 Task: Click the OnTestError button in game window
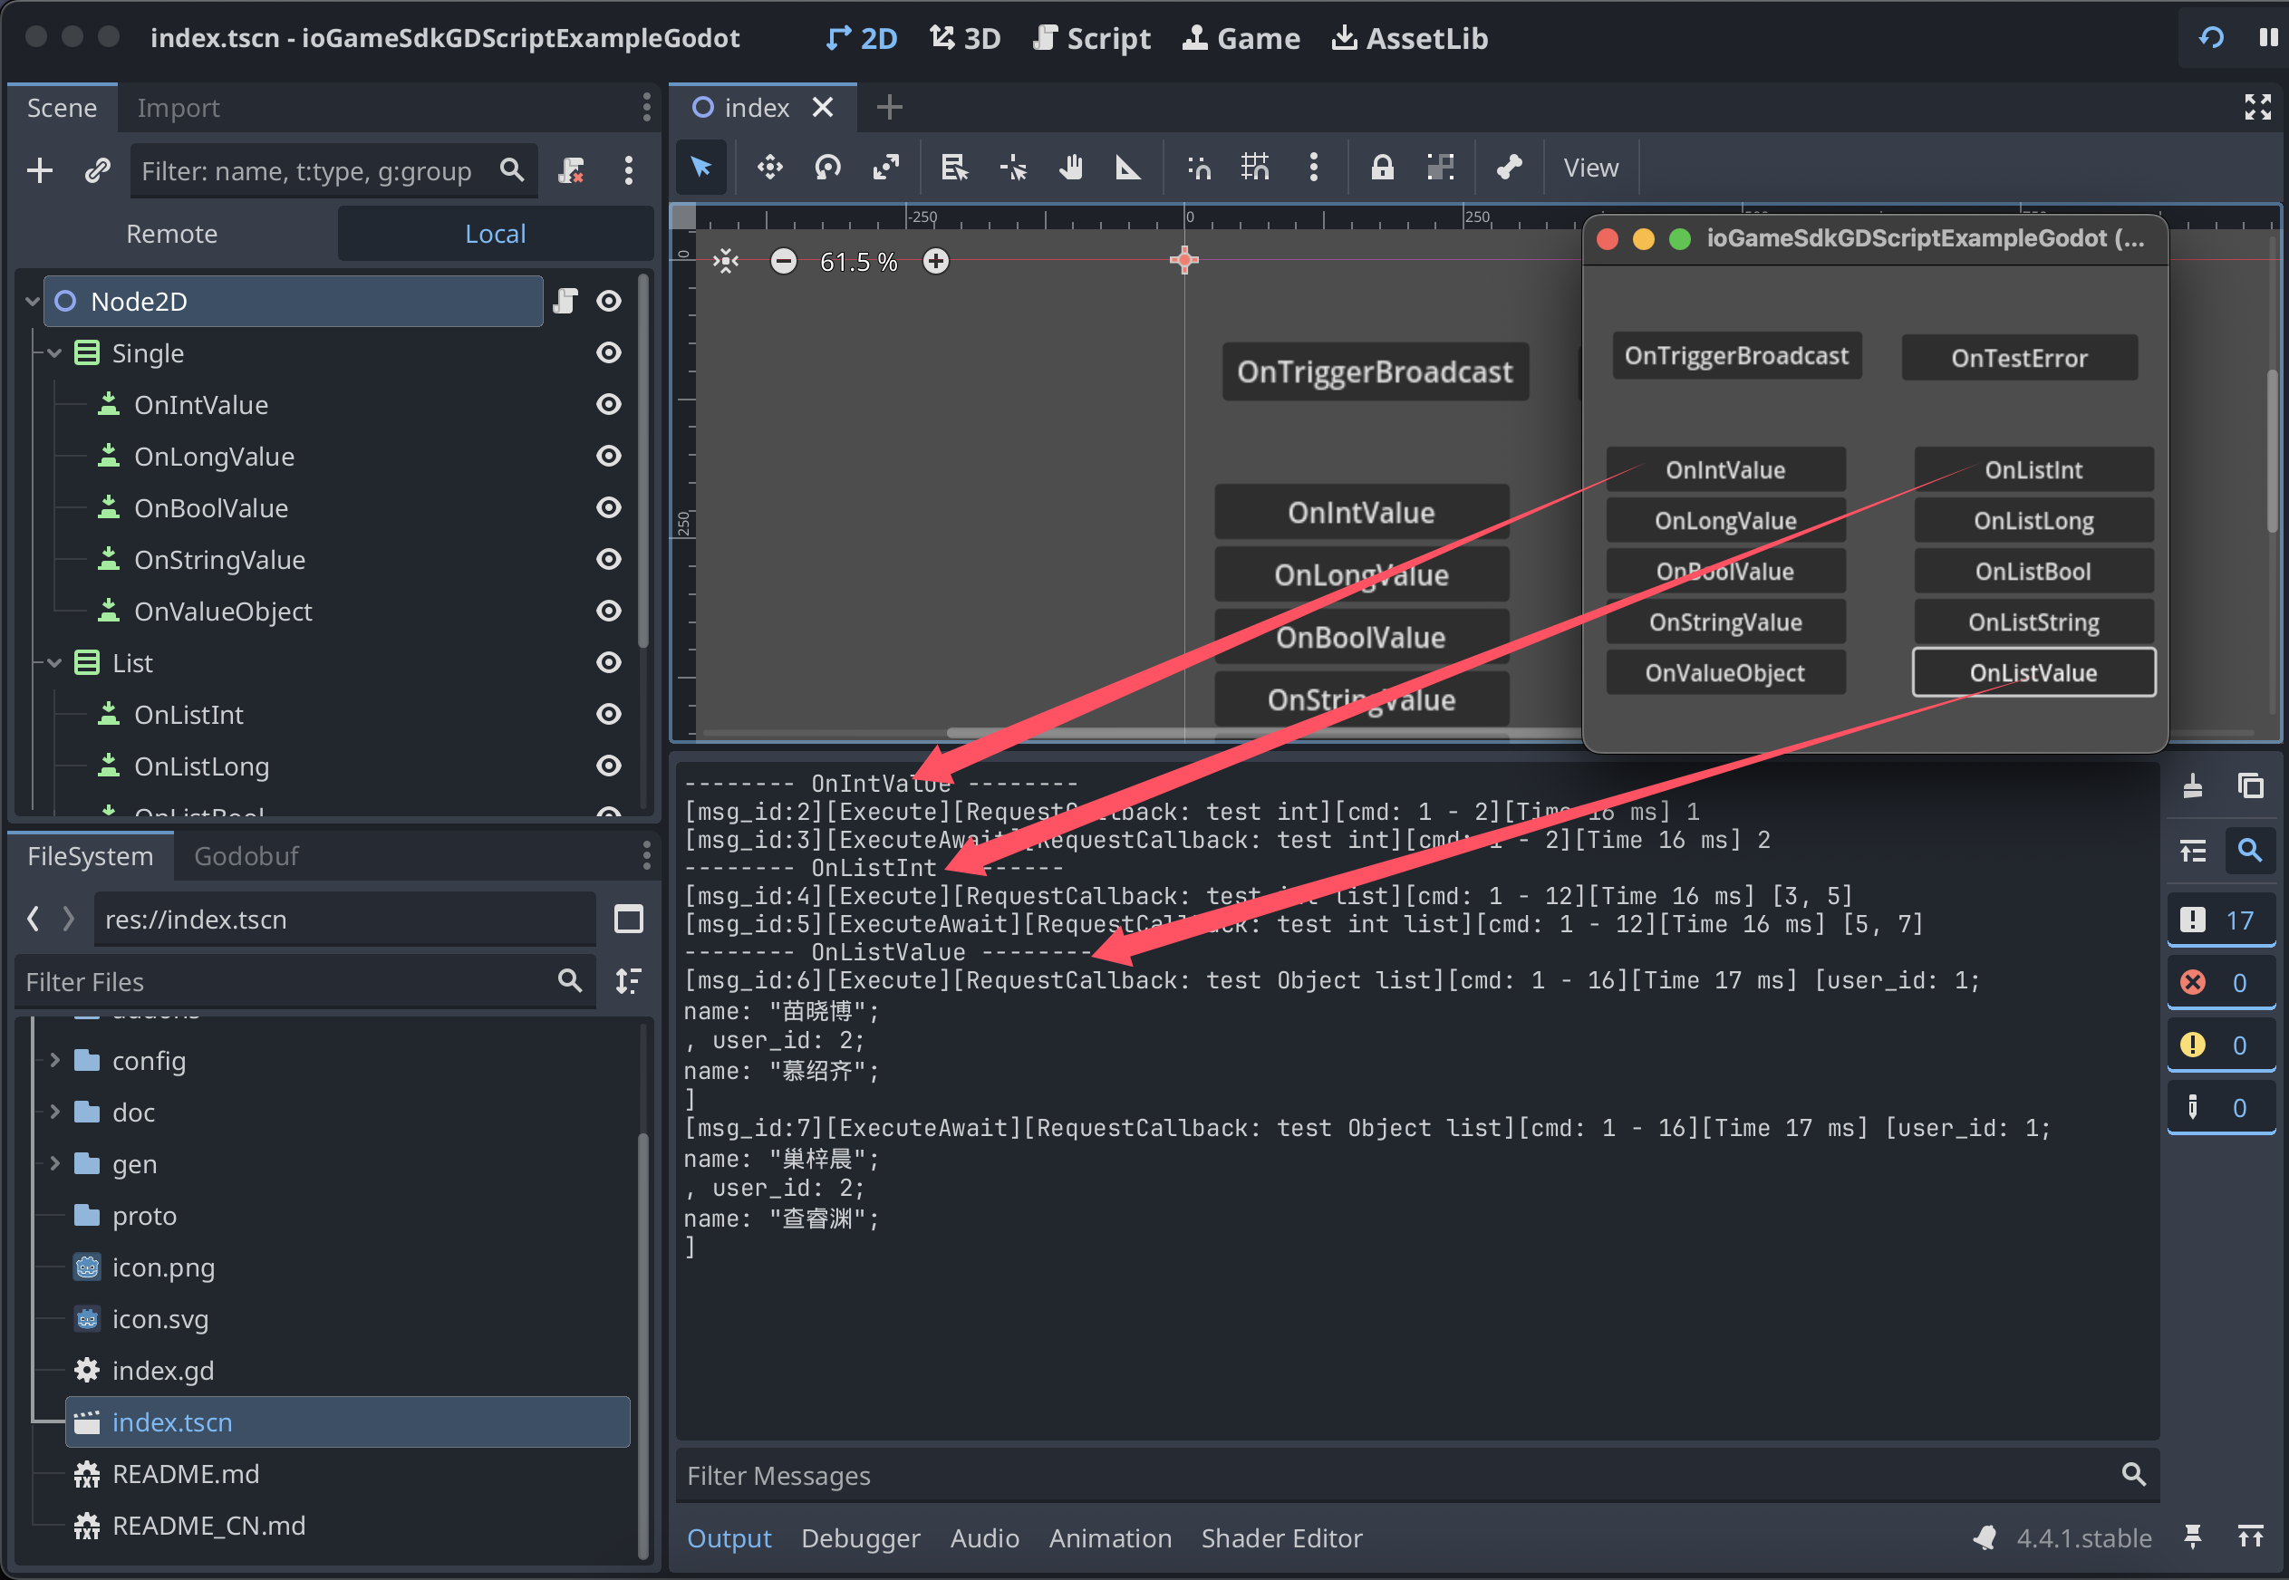click(x=2018, y=359)
